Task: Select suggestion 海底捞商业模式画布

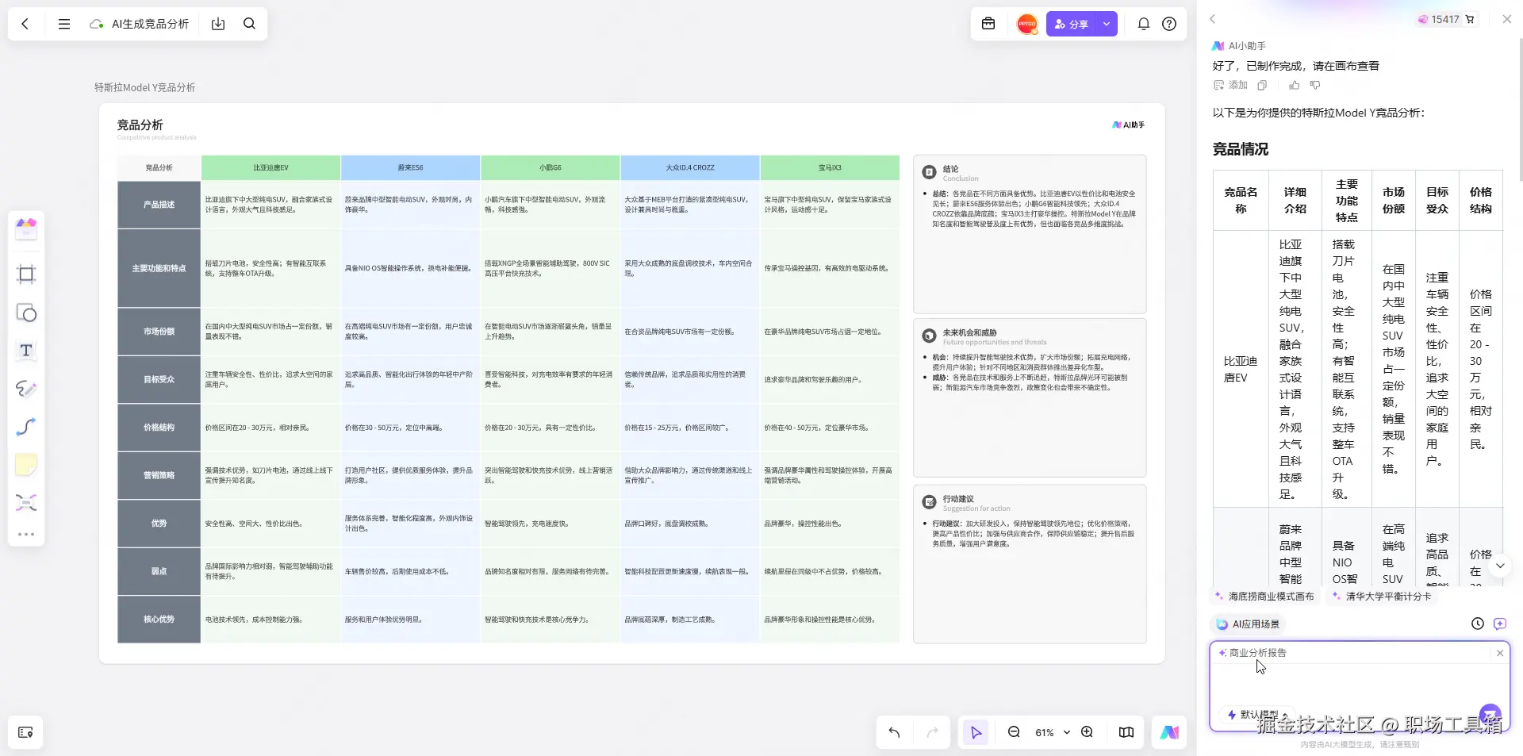Action: [1264, 596]
